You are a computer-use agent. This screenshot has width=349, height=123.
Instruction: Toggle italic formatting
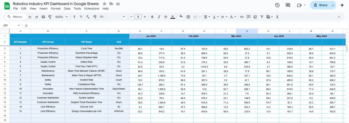coord(159,17)
